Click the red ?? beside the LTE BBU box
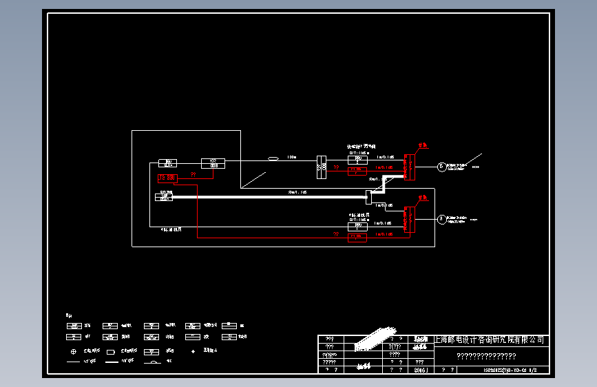Screen dimensions: 597x387 coord(193,174)
